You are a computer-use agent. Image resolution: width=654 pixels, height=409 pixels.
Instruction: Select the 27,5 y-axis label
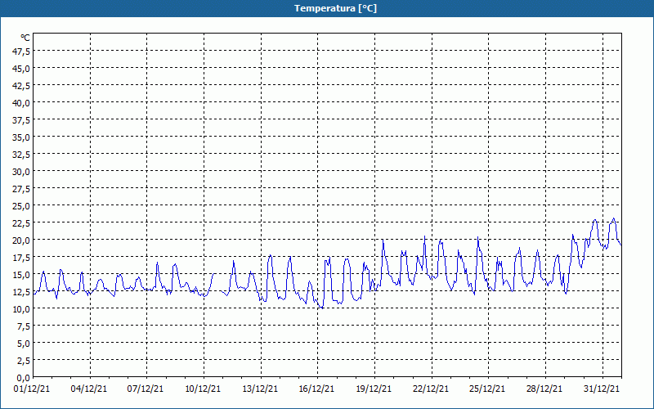point(22,189)
